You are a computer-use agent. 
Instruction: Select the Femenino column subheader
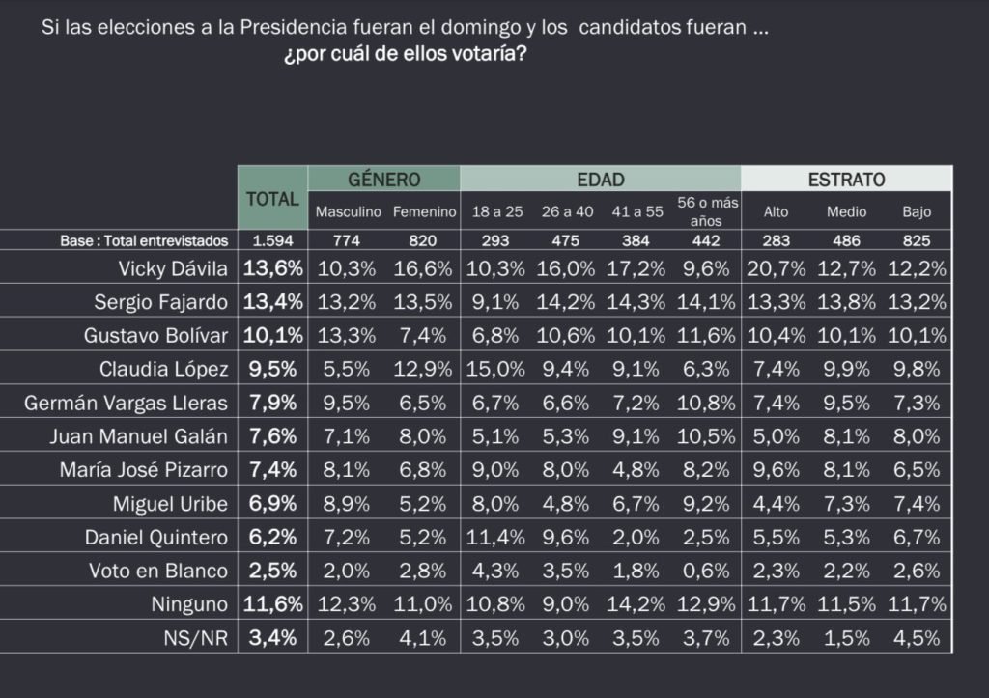point(424,211)
